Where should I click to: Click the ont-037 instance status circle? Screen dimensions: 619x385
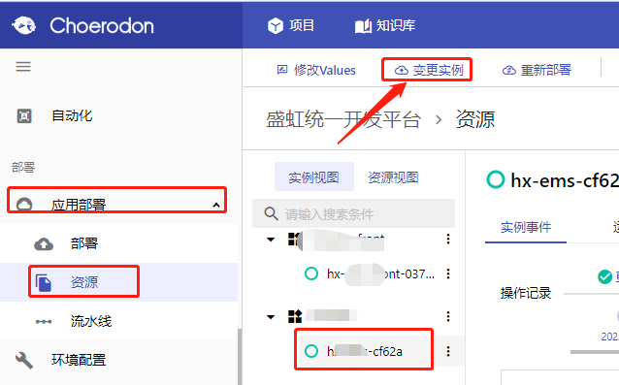pyautogui.click(x=311, y=273)
